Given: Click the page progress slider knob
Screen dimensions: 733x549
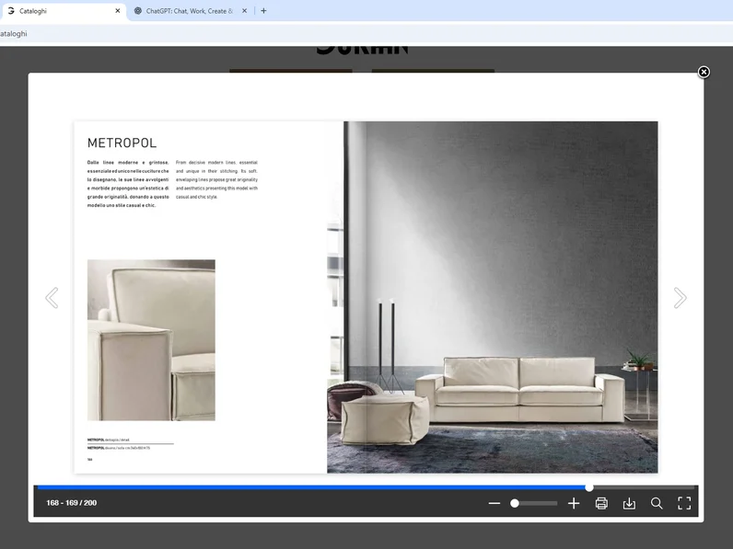Looking at the screenshot, I should pos(589,487).
